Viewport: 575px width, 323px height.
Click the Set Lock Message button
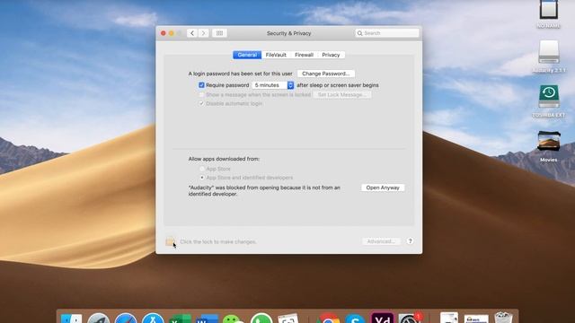pyautogui.click(x=341, y=94)
